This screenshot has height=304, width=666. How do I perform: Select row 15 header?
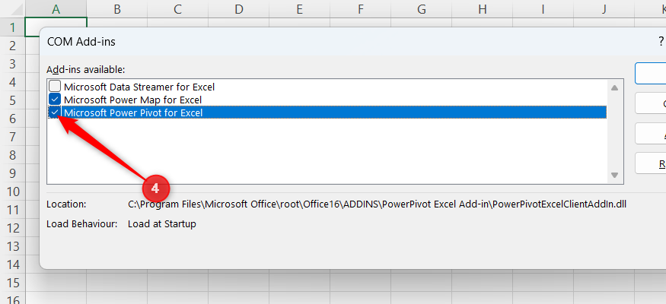pyautogui.click(x=12, y=283)
